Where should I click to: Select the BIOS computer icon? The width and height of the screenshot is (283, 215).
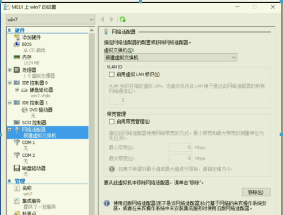click(x=17, y=44)
